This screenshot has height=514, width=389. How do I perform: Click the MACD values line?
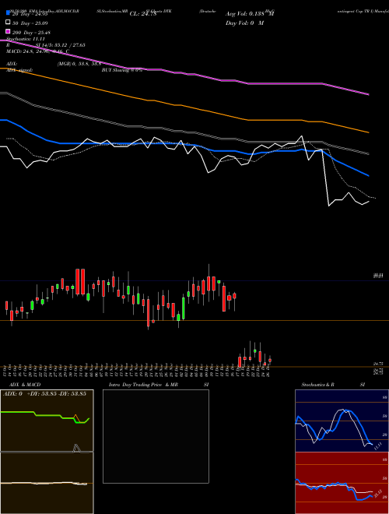point(37,51)
